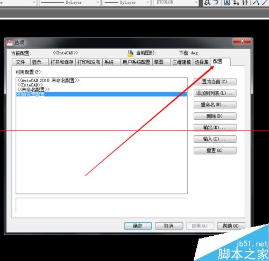Click the 输出(E)... button
269x261 pixels.
coord(215,127)
